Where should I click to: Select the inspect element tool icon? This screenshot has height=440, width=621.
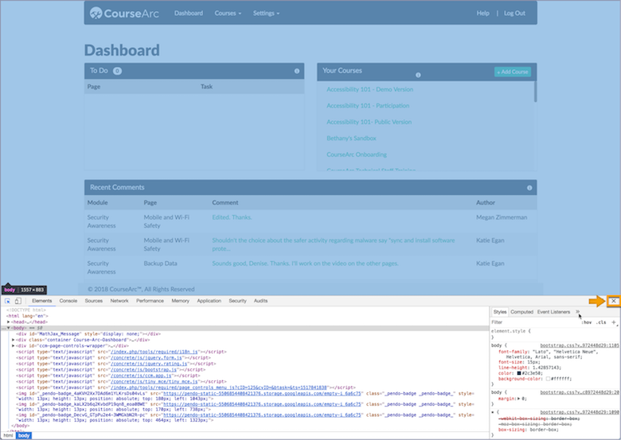pyautogui.click(x=7, y=301)
